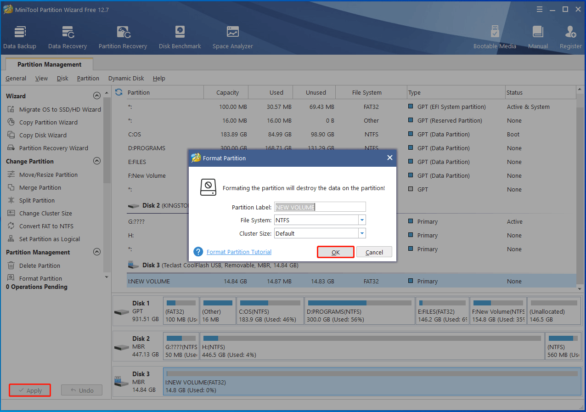The width and height of the screenshot is (586, 412).
Task: Confirm format with OK button
Action: [336, 252]
